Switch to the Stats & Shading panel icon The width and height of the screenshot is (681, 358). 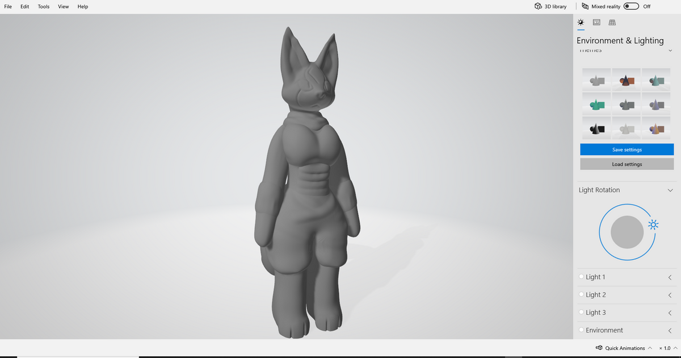[x=596, y=22]
